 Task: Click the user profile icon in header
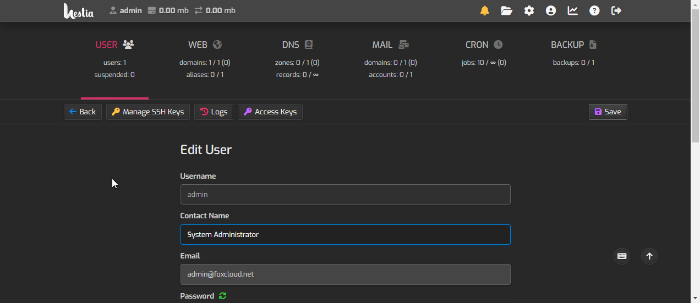(x=551, y=10)
